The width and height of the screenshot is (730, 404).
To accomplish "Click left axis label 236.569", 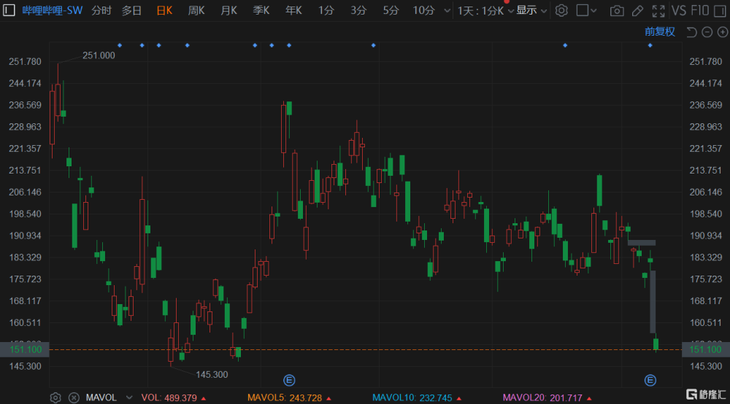I will (x=25, y=105).
